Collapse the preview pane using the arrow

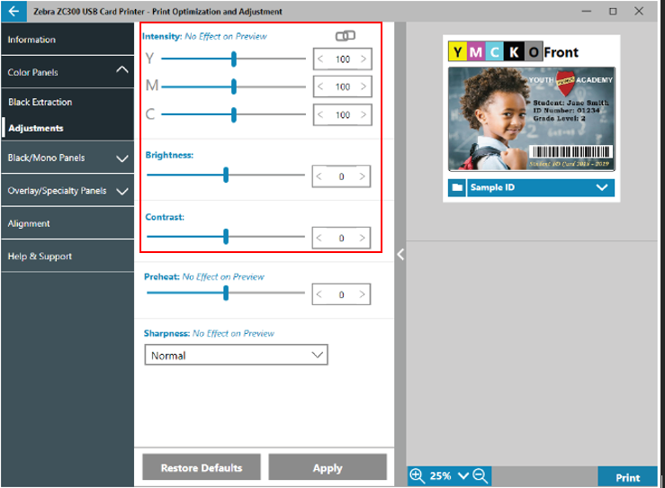pos(400,255)
